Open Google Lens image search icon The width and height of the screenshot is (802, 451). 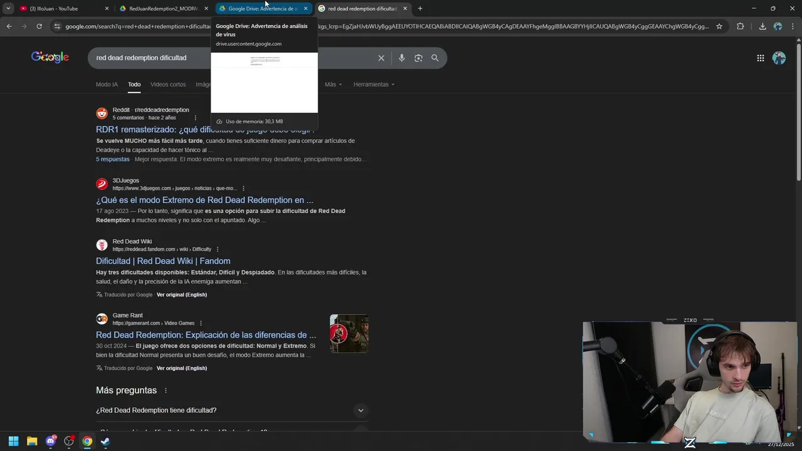click(x=419, y=58)
